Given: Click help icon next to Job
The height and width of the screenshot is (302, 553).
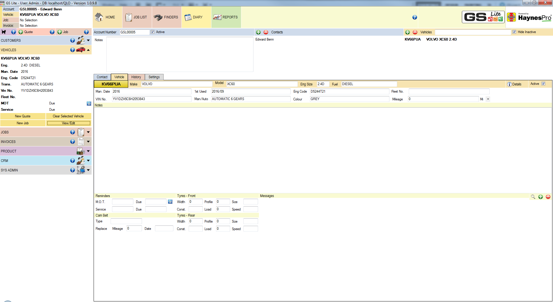Looking at the screenshot, I should [86, 32].
